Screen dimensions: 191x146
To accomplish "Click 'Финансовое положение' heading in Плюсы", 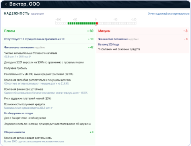I will [19, 47].
